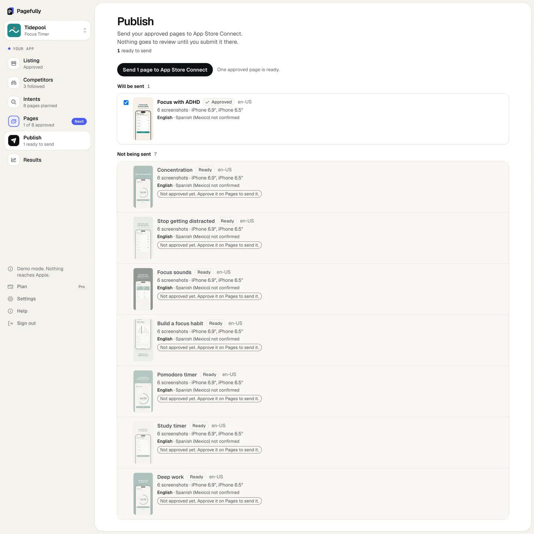Screen dimensions: 534x534
Task: Click the Plan card icon
Action: (x=10, y=287)
